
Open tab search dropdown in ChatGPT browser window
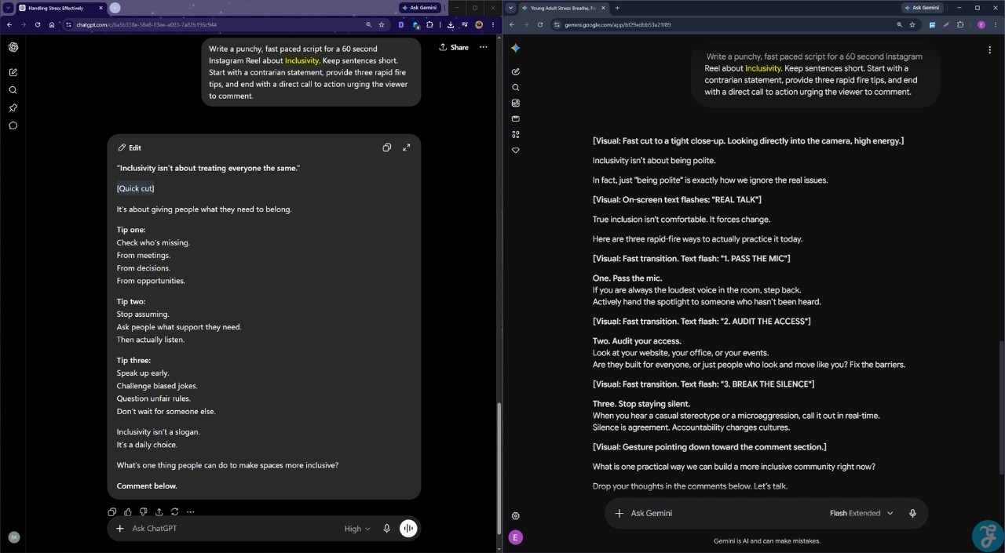tap(8, 8)
